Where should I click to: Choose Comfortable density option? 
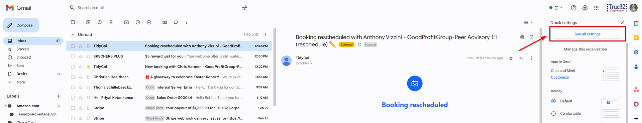[553, 114]
